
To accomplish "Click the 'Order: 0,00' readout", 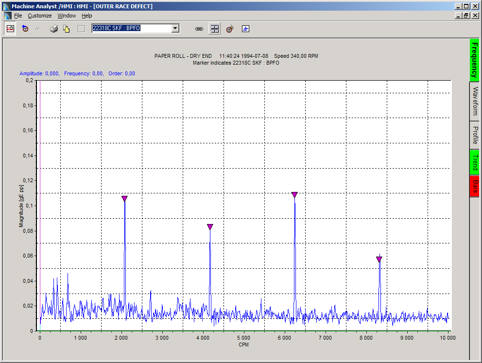I will (x=122, y=73).
